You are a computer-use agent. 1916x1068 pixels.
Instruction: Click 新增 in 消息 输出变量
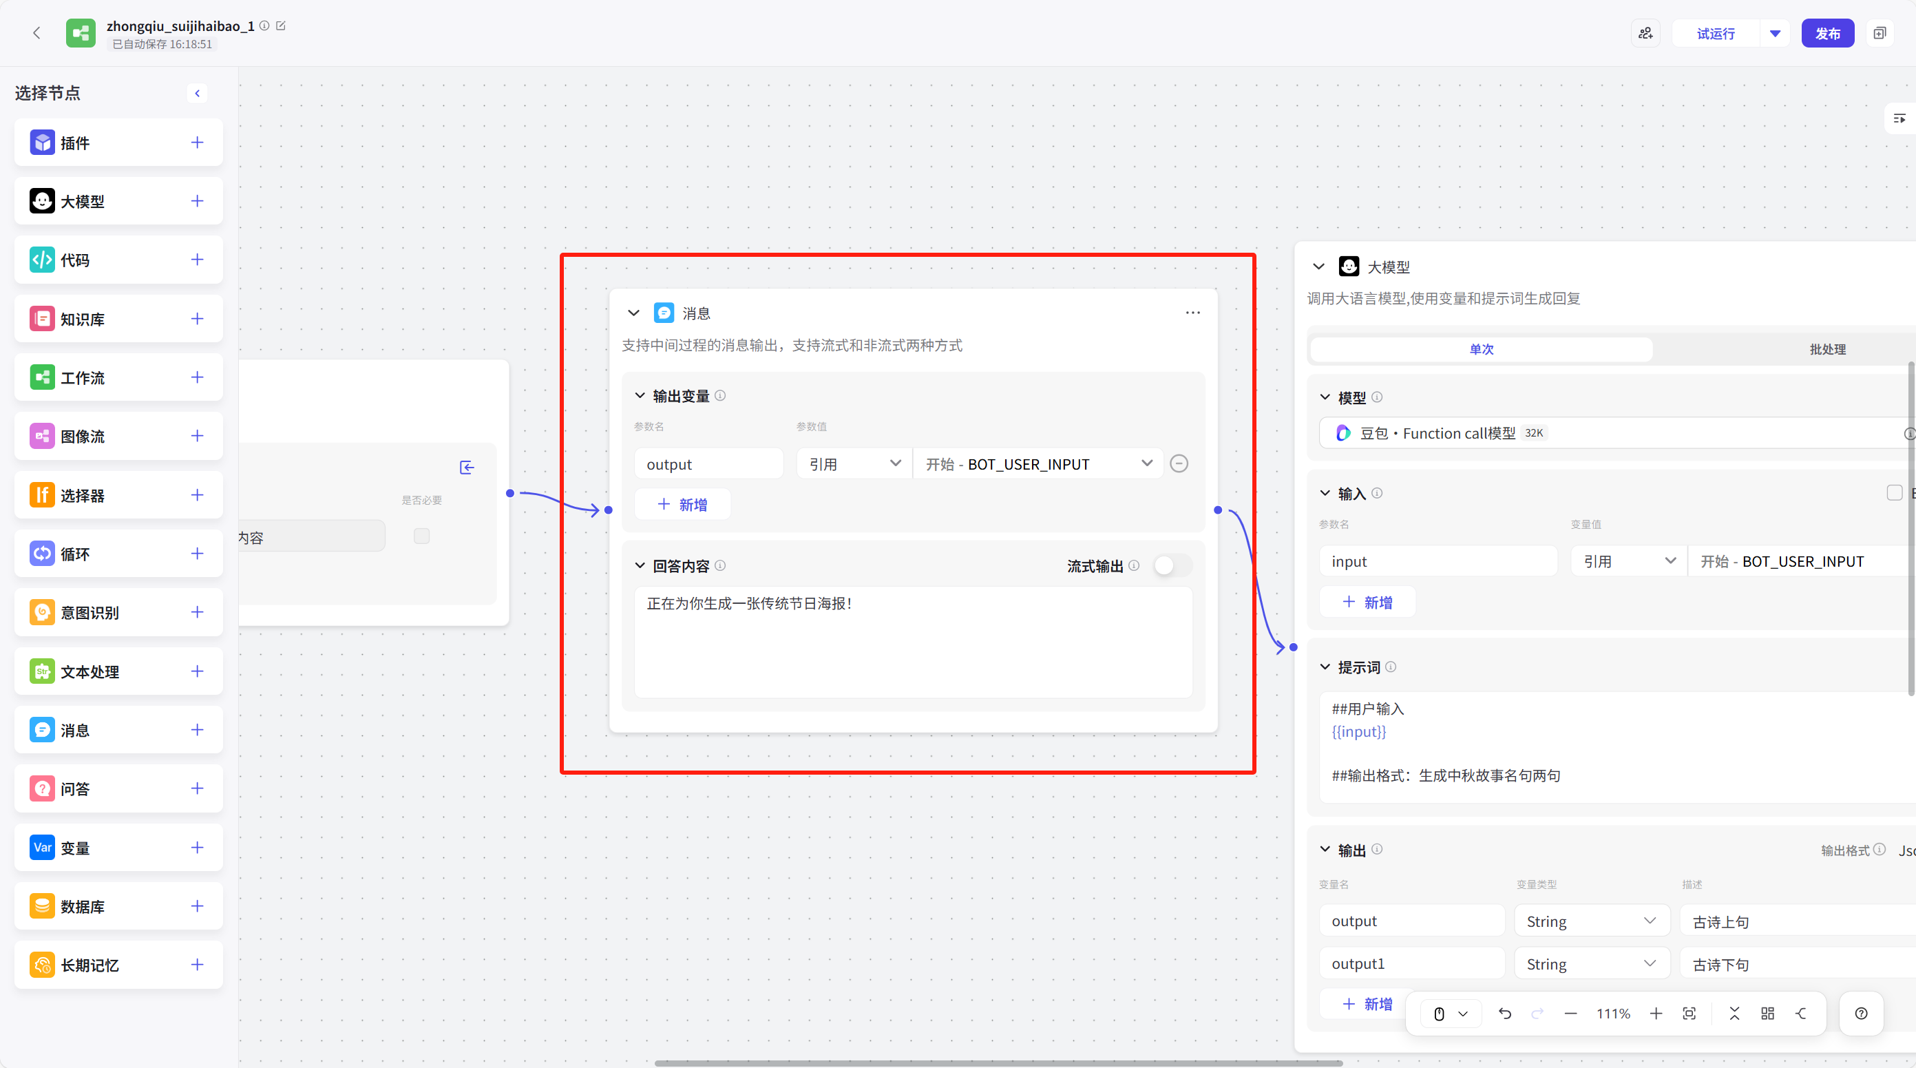pyautogui.click(x=682, y=504)
